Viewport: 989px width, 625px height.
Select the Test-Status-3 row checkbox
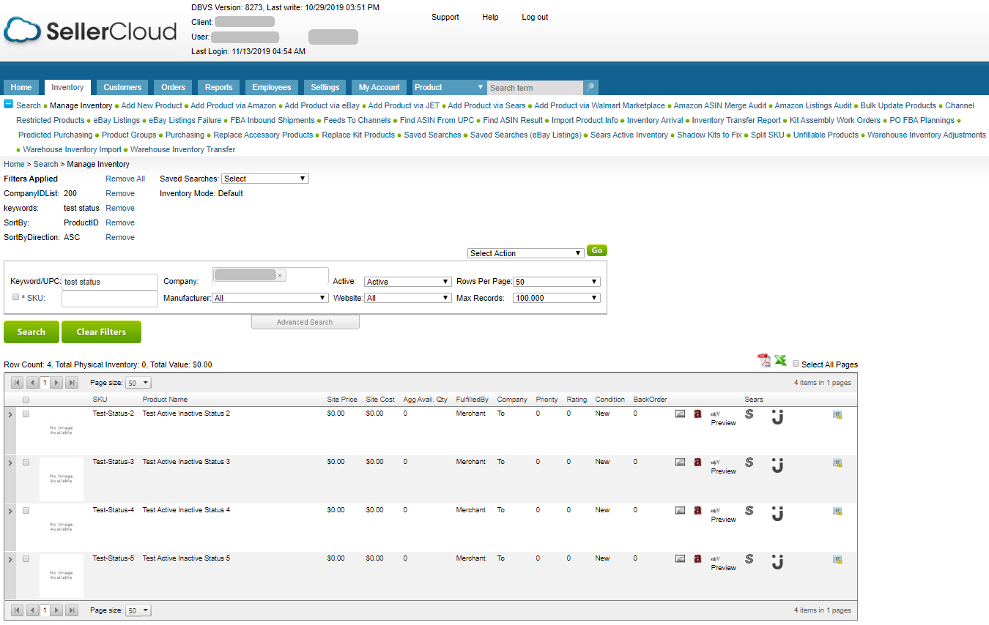[26, 463]
